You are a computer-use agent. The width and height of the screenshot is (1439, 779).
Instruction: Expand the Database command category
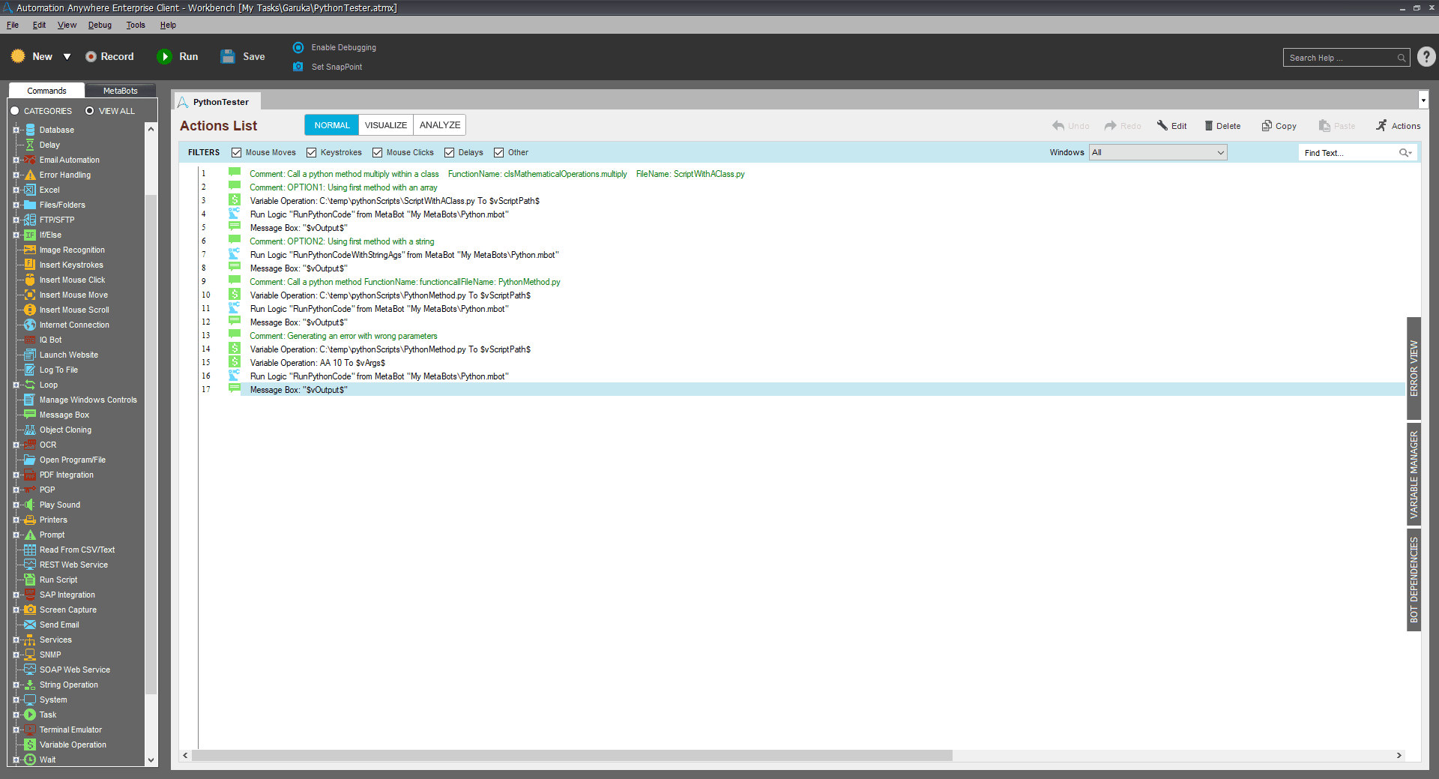tap(16, 130)
